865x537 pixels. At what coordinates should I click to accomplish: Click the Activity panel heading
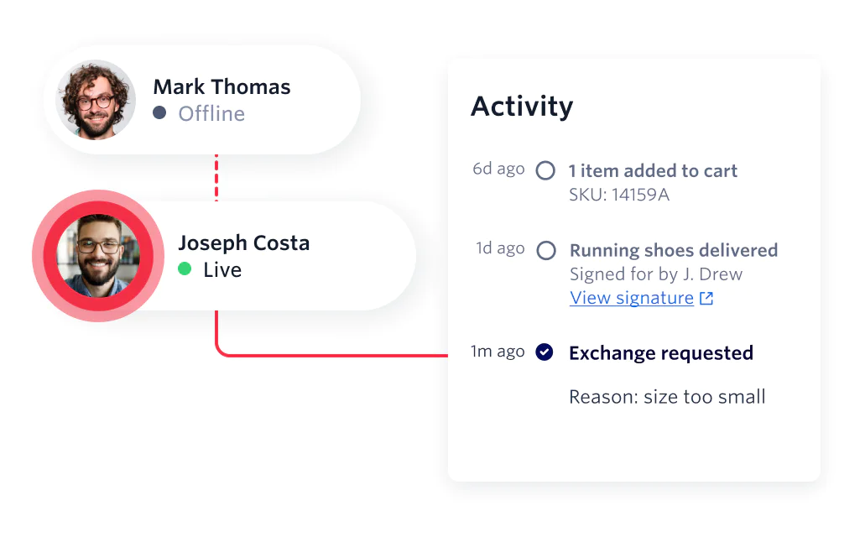(522, 107)
